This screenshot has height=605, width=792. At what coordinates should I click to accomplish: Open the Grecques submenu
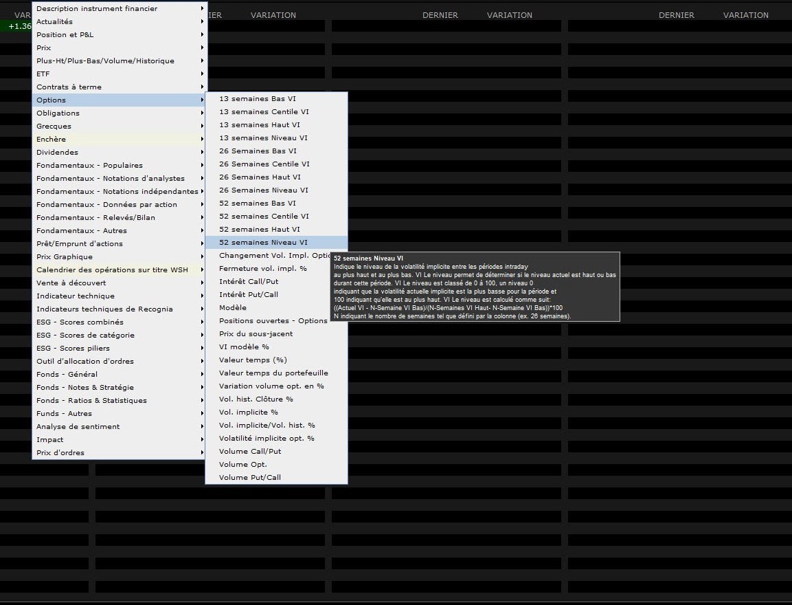point(54,126)
